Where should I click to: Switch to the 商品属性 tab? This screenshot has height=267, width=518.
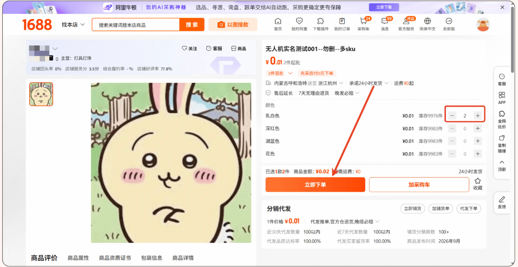pyautogui.click(x=78, y=258)
